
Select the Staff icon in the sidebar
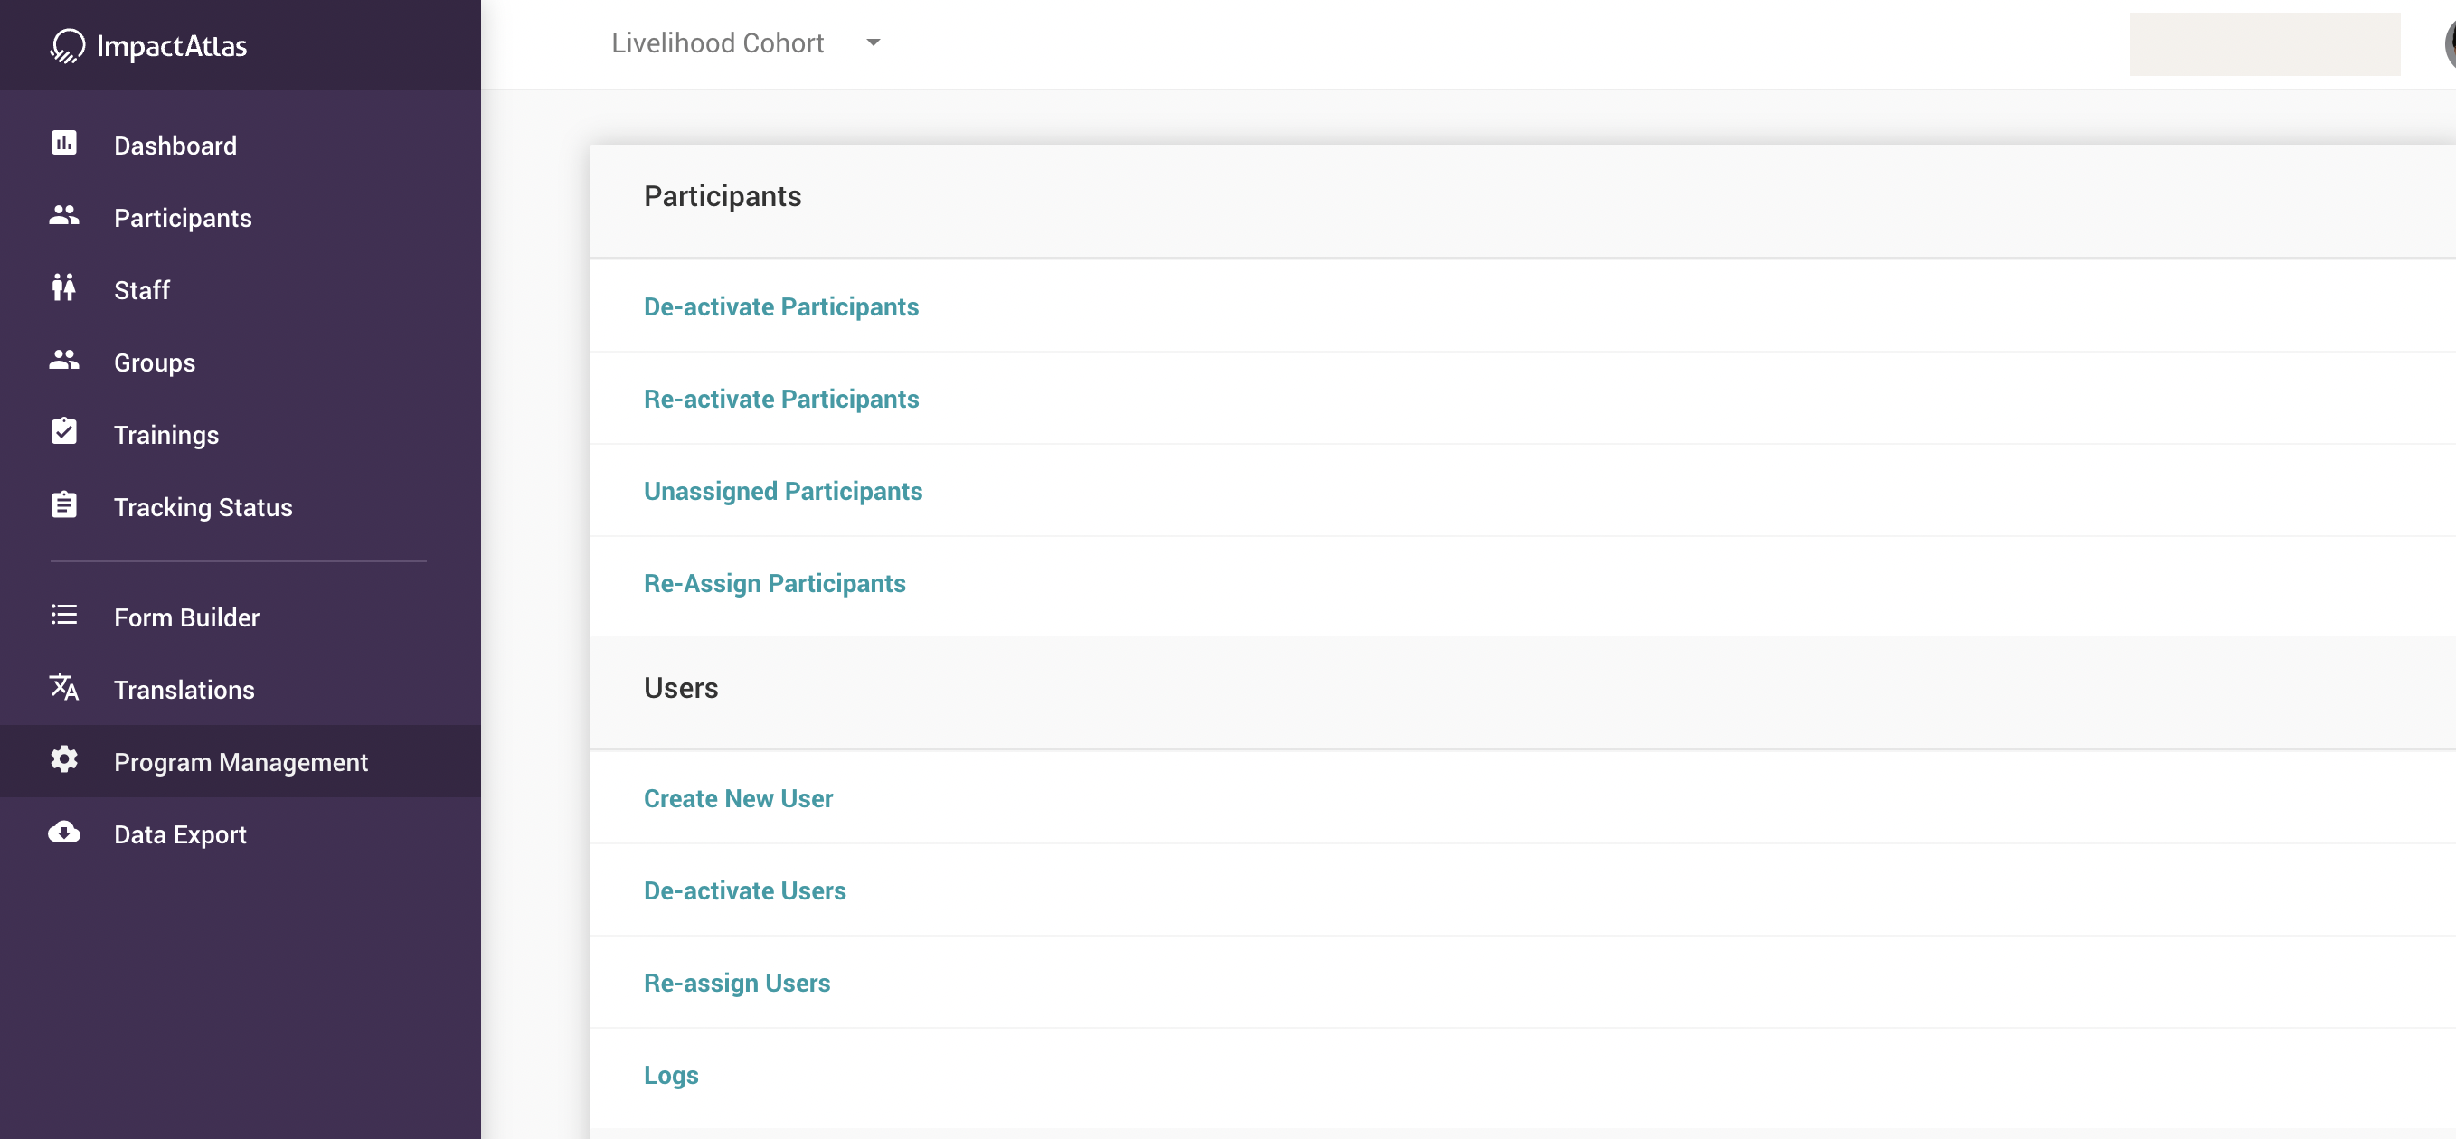[63, 287]
